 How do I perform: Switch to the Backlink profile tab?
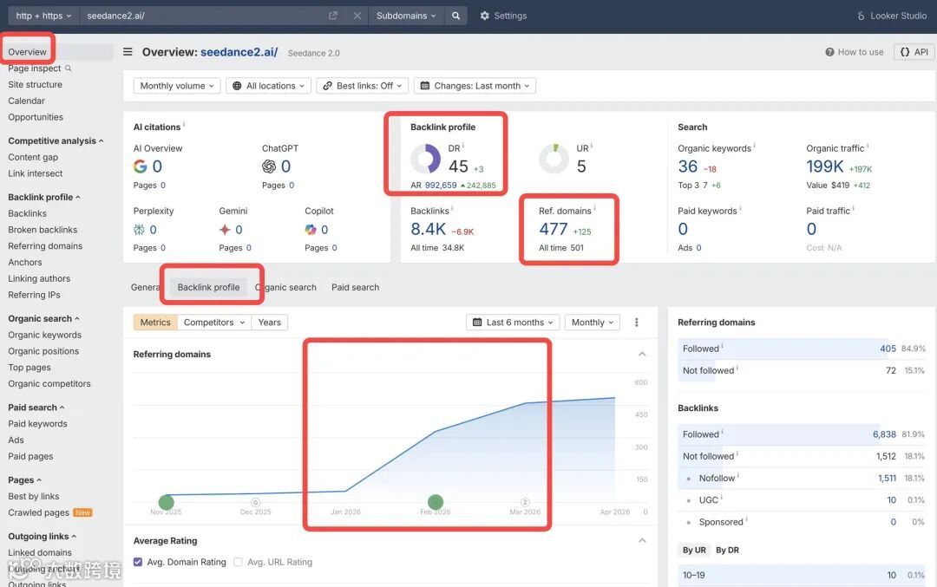(x=208, y=287)
